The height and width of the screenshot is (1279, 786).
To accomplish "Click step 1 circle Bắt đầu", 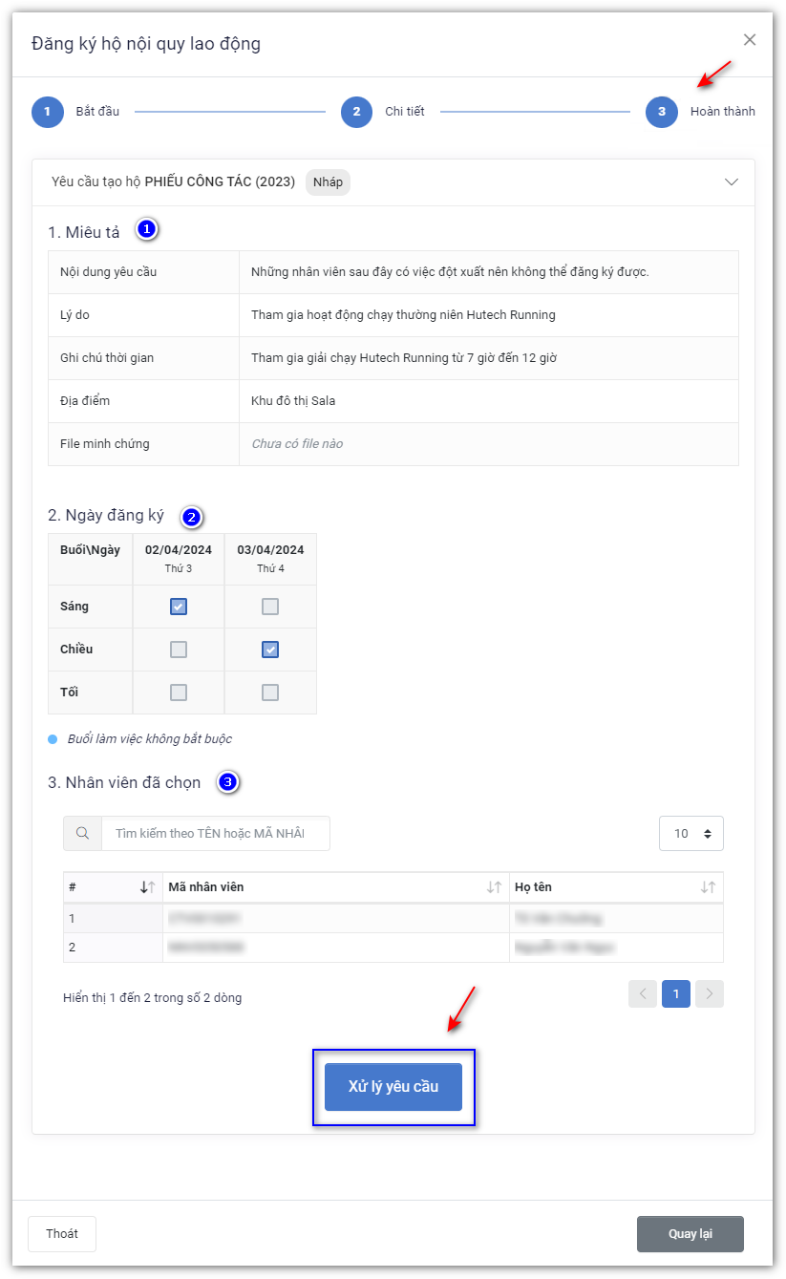I will 47,112.
